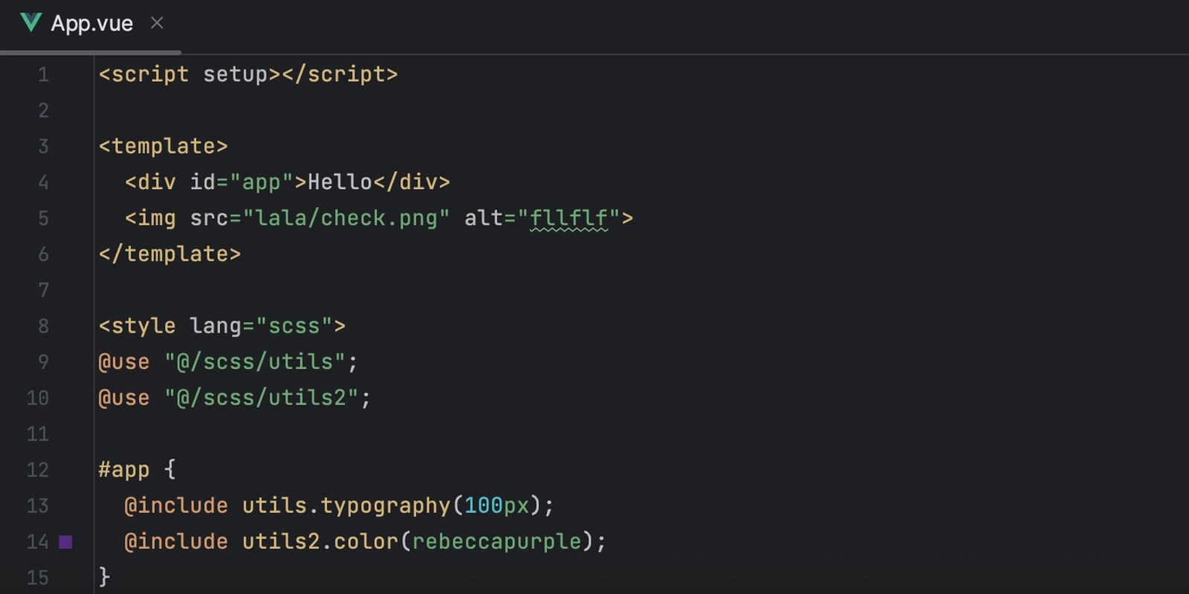Click line number 8 in the gutter
Image resolution: width=1189 pixels, height=594 pixels.
(x=43, y=326)
